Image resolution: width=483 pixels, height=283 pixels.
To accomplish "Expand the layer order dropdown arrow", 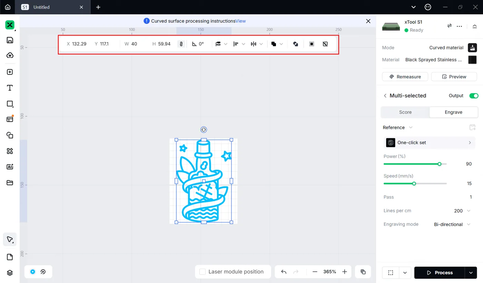I will tap(226, 44).
